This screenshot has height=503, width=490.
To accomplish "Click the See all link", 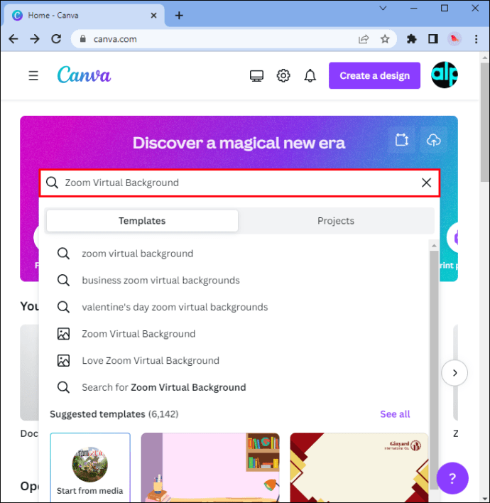I will pos(395,414).
